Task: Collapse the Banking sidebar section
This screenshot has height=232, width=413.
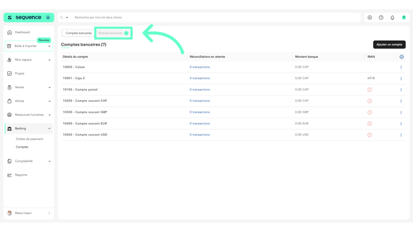Action: click(x=49, y=129)
